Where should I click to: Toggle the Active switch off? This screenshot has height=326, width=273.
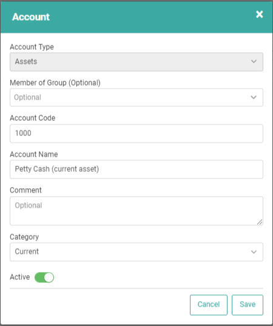point(44,277)
